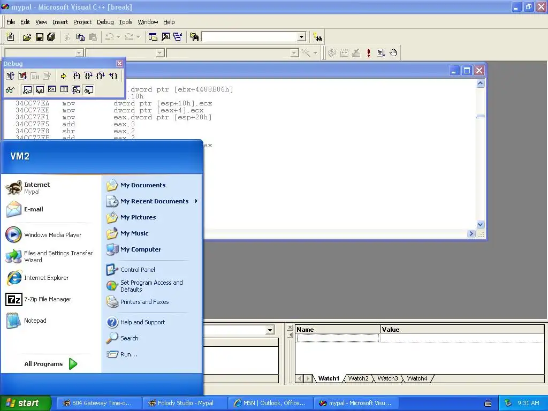Viewport: 548px width, 411px height.
Task: Switch to Folody Studio - Mypal taskbar button
Action: tap(185, 403)
